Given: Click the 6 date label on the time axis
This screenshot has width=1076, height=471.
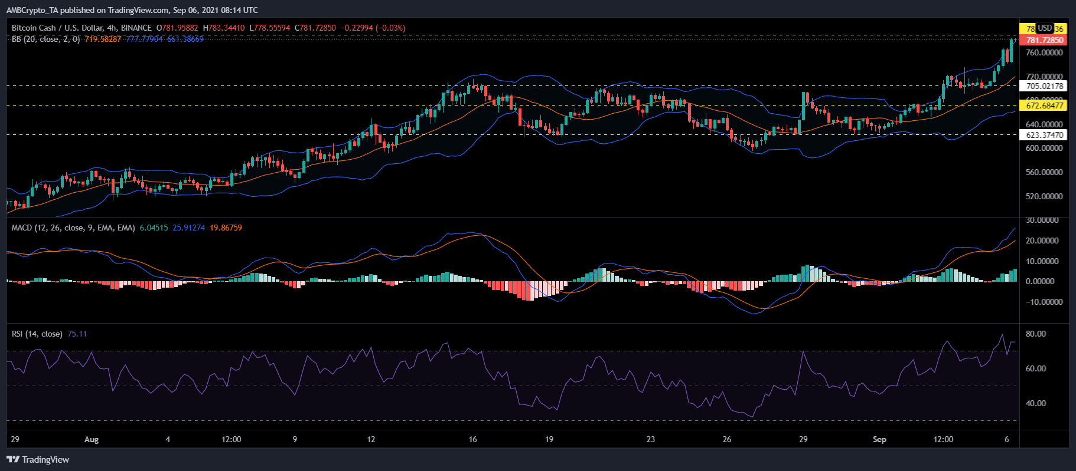Looking at the screenshot, I should tap(1007, 439).
